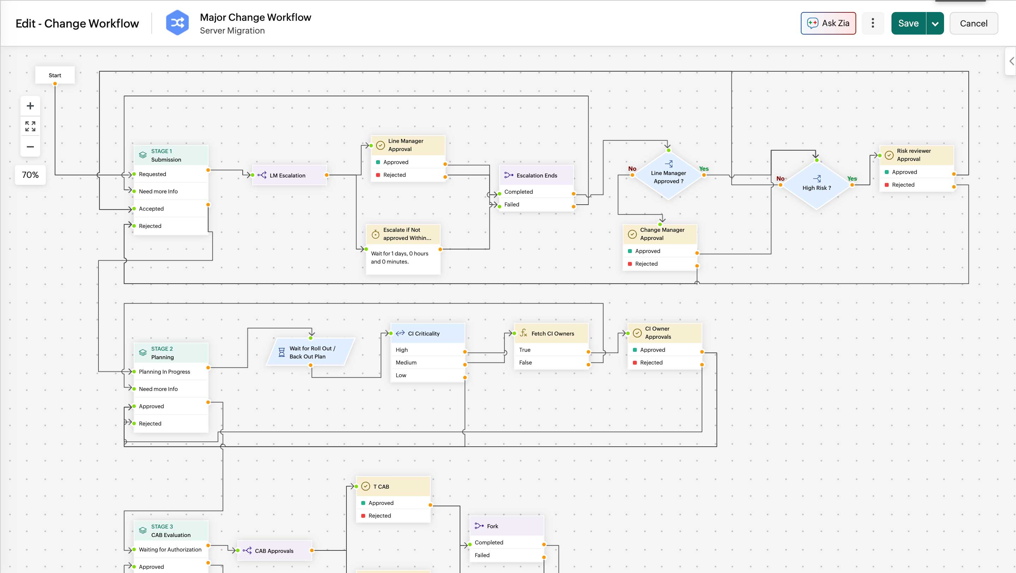
Task: Click the Rejected row under T CAB
Action: 393,515
